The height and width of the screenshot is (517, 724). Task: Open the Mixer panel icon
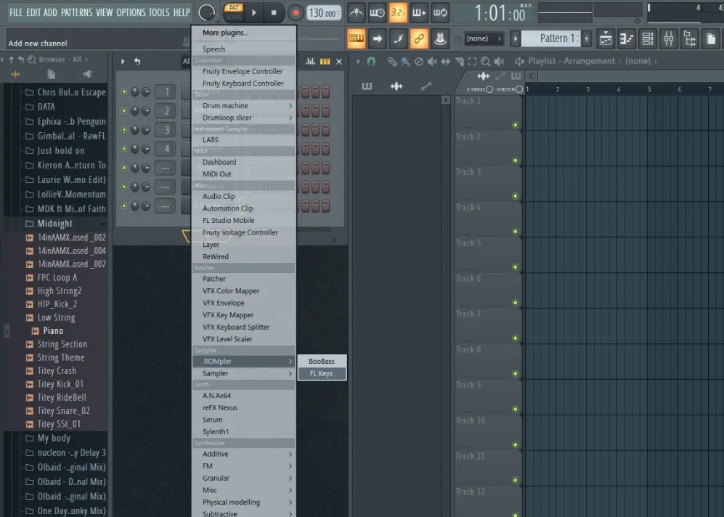click(667, 38)
